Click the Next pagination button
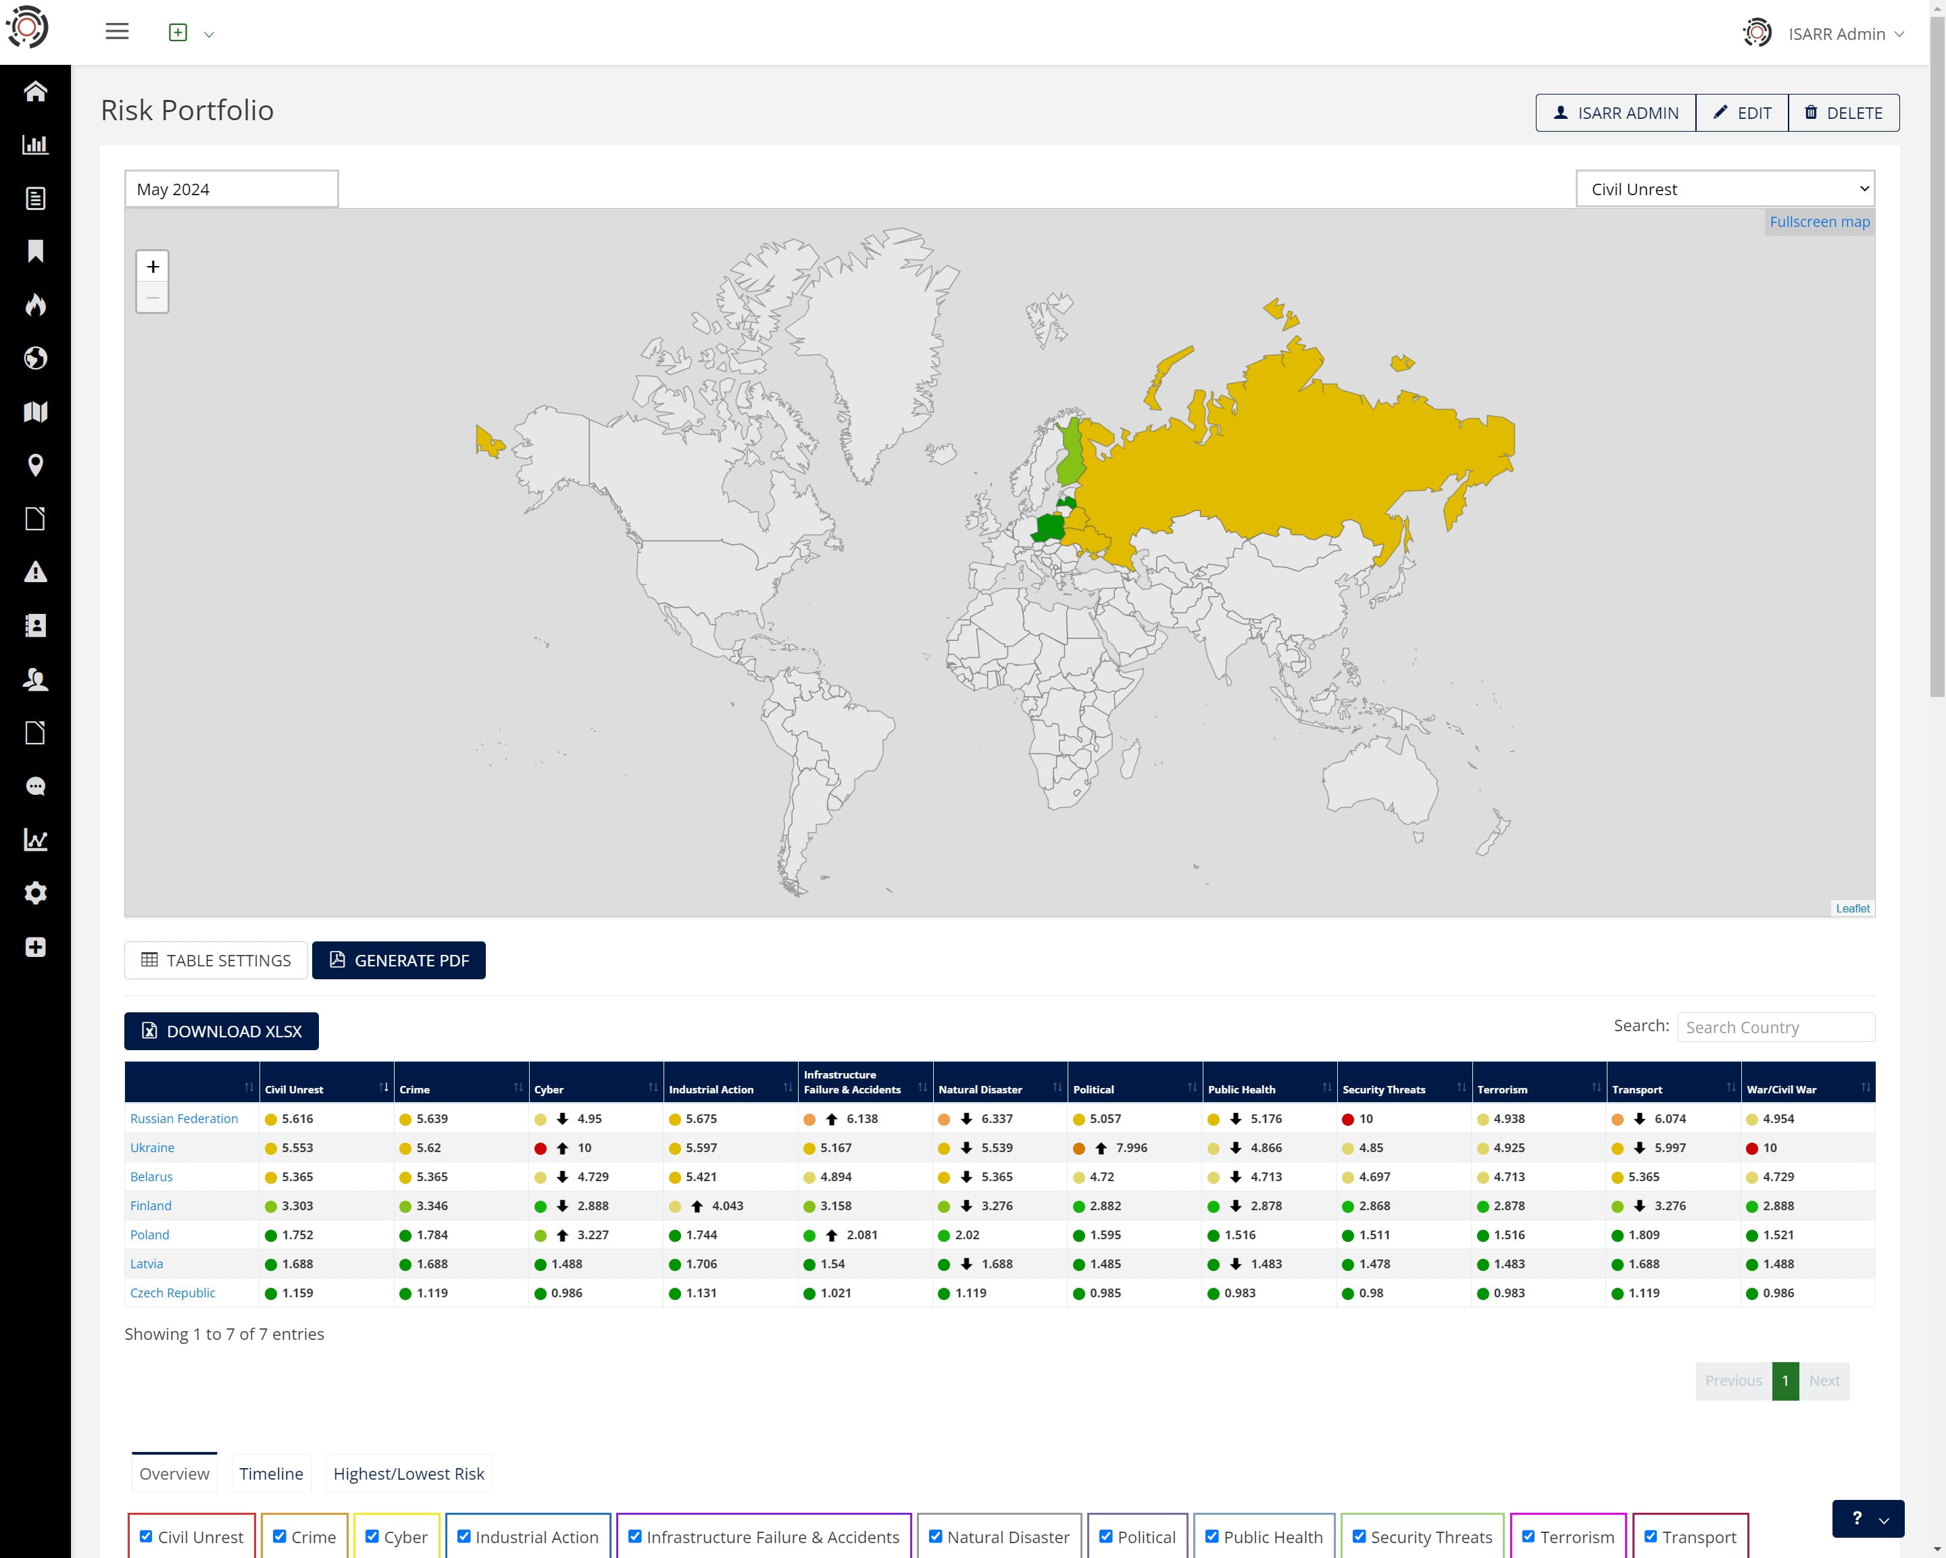Screen dimensions: 1946x1558 [1824, 1380]
